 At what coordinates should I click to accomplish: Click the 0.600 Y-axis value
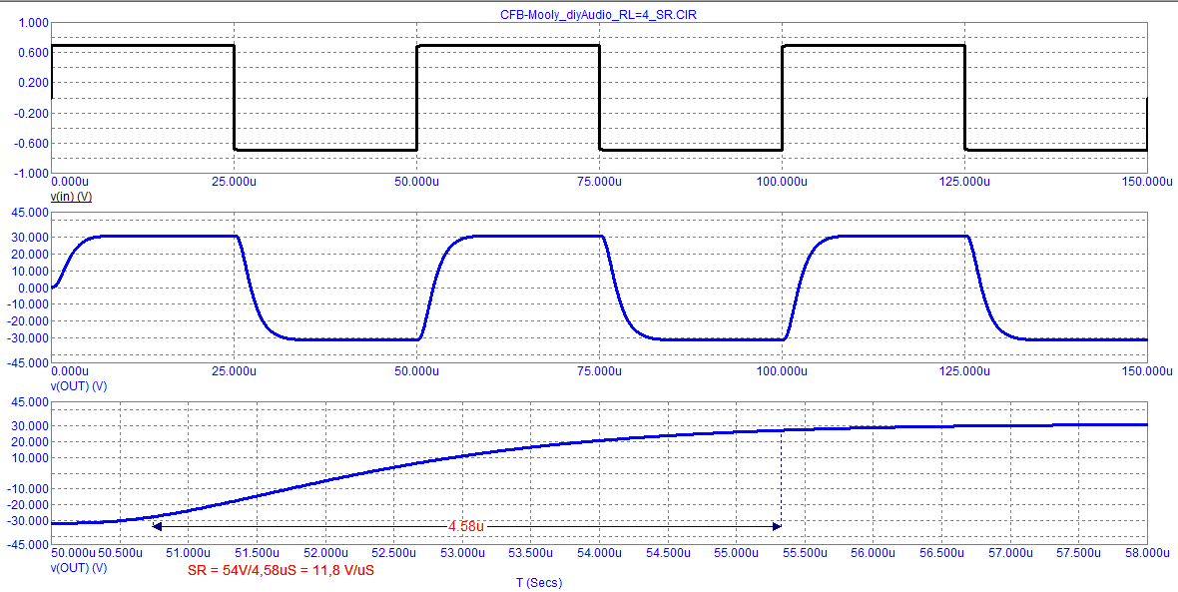click(x=33, y=53)
